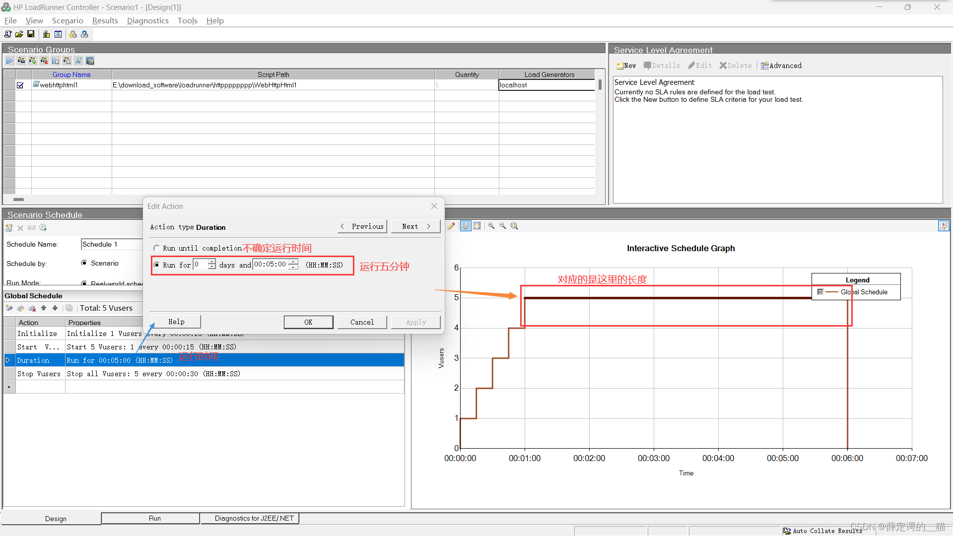Click pencil edit mode icon above graph
This screenshot has width=953, height=536.
[x=451, y=226]
